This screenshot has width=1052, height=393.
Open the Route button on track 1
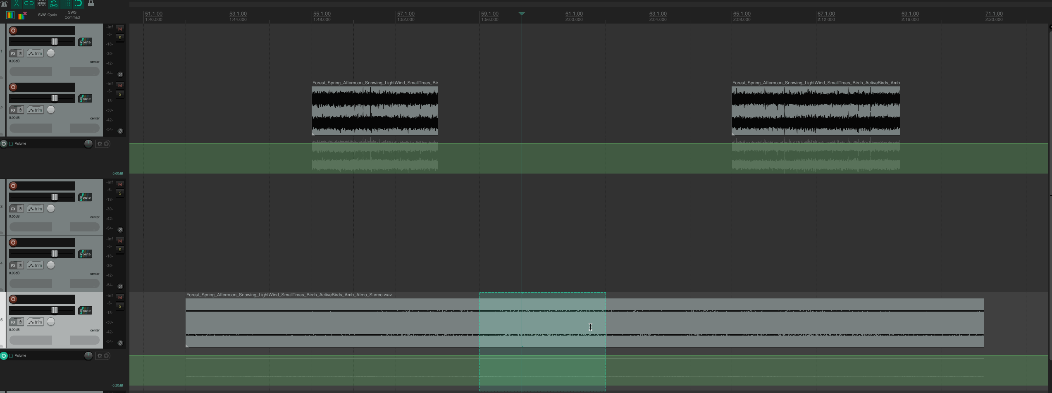tap(85, 42)
